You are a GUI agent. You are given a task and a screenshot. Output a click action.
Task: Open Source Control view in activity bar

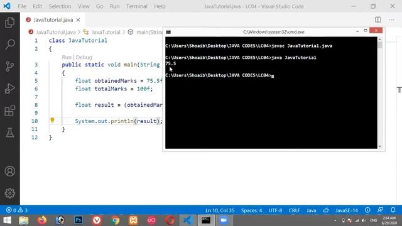tap(10, 67)
